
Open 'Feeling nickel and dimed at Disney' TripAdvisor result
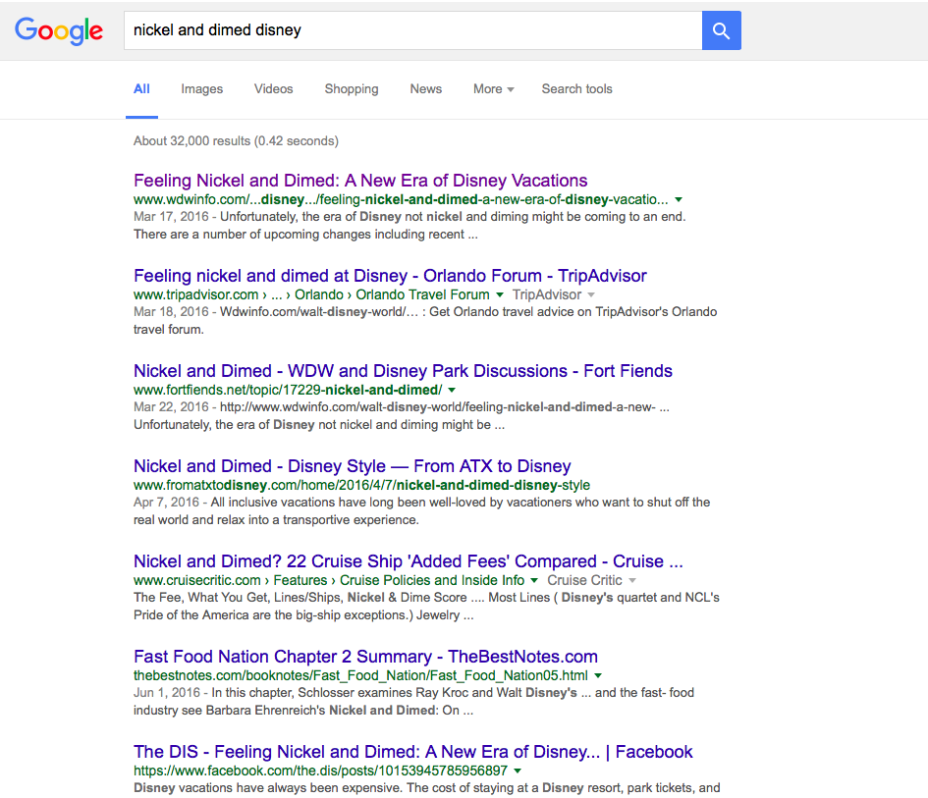pyautogui.click(x=390, y=275)
